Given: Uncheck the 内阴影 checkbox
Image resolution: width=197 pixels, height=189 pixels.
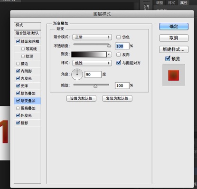Looking at the screenshot, I should 18,71.
